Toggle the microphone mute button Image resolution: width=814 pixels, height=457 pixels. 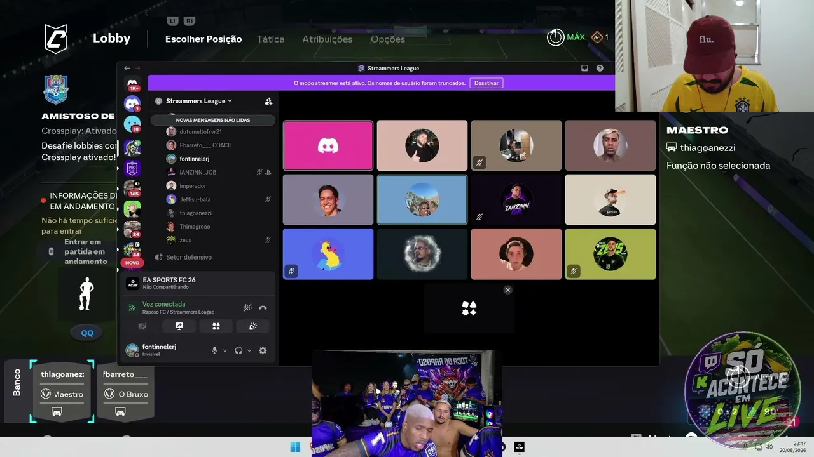(214, 350)
